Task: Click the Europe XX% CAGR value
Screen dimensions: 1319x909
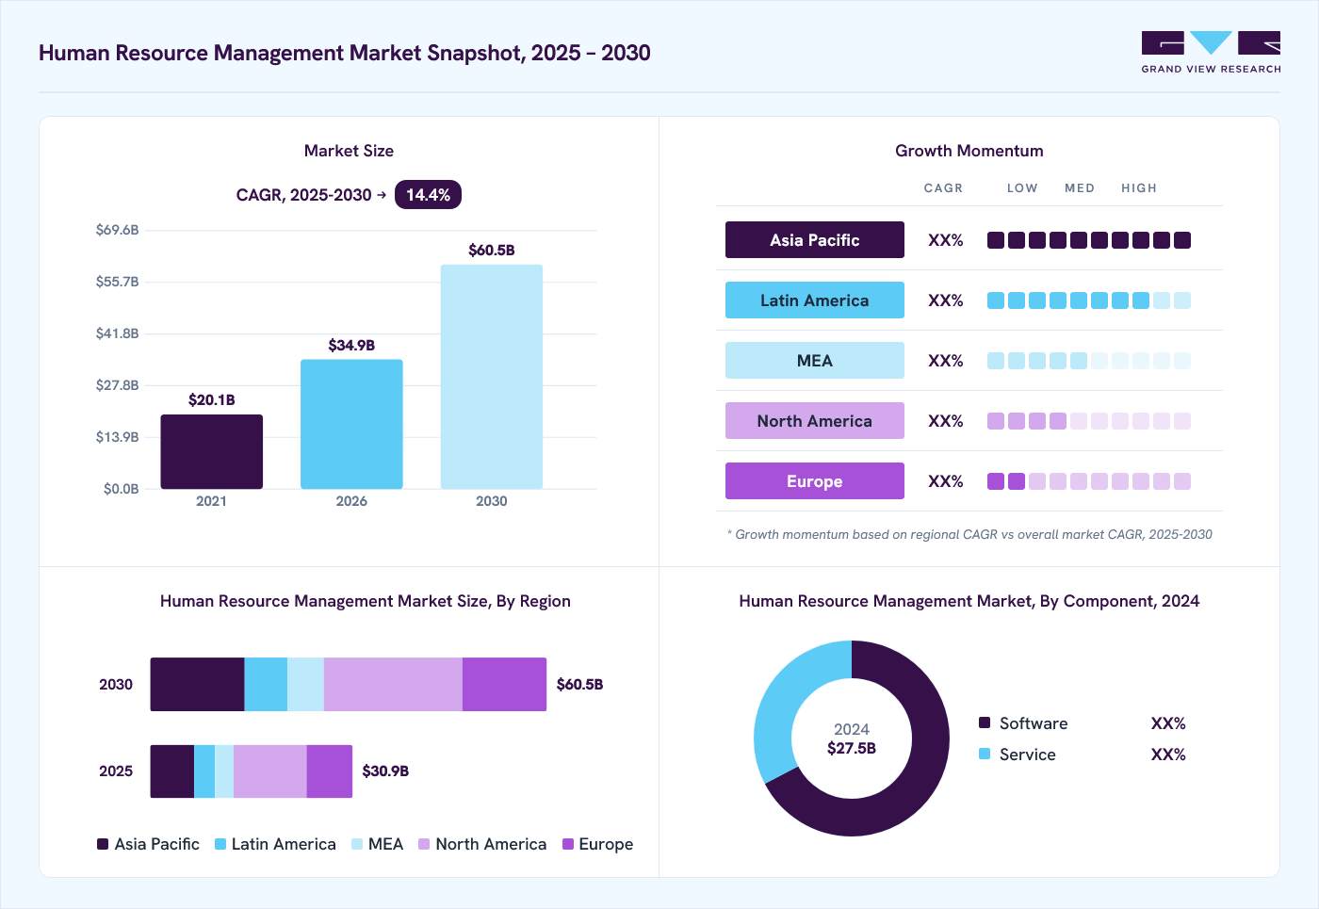Action: [945, 481]
